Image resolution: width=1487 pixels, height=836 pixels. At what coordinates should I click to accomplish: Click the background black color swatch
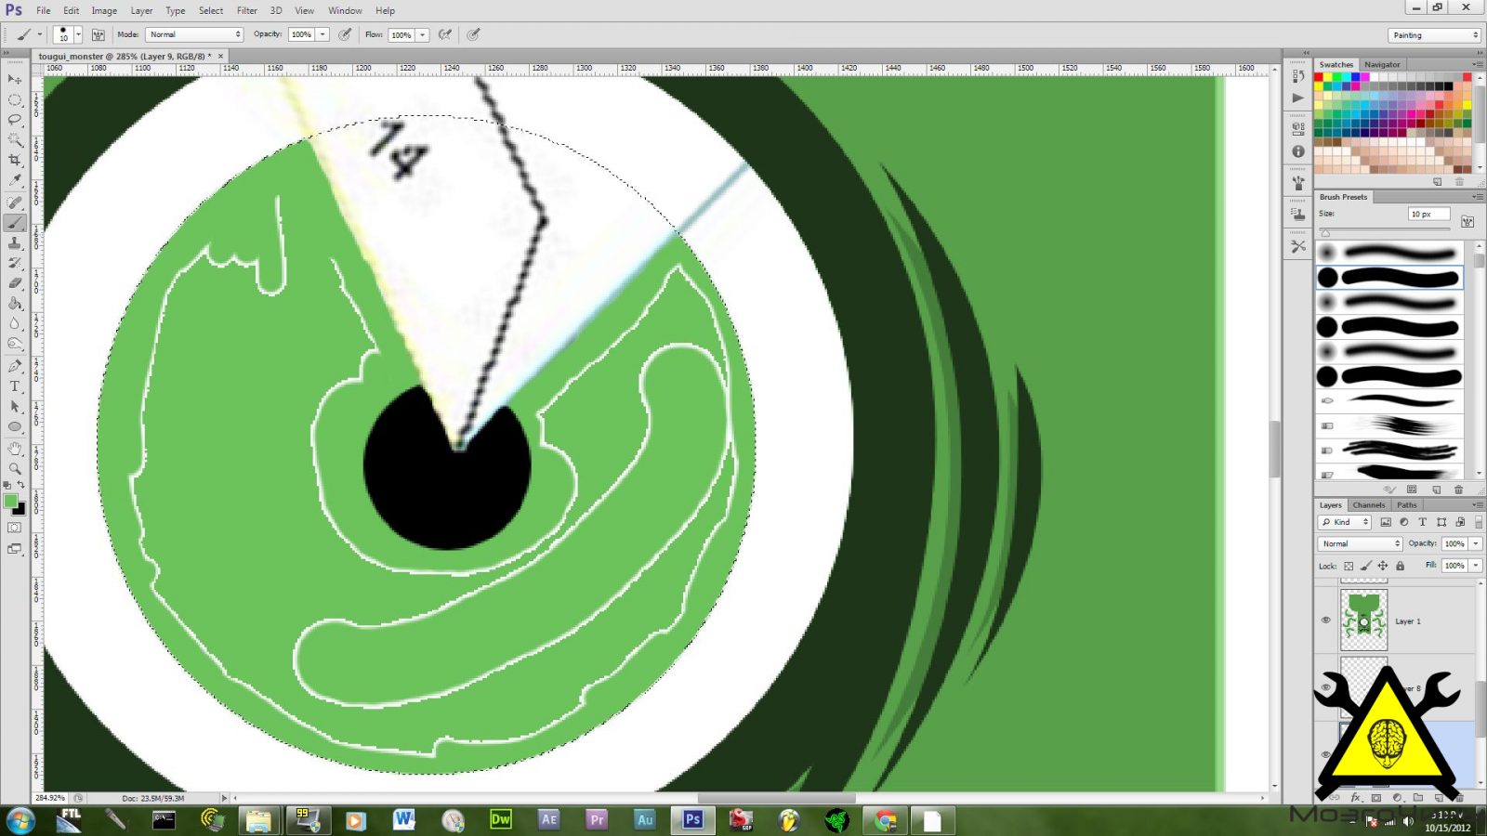pyautogui.click(x=20, y=510)
